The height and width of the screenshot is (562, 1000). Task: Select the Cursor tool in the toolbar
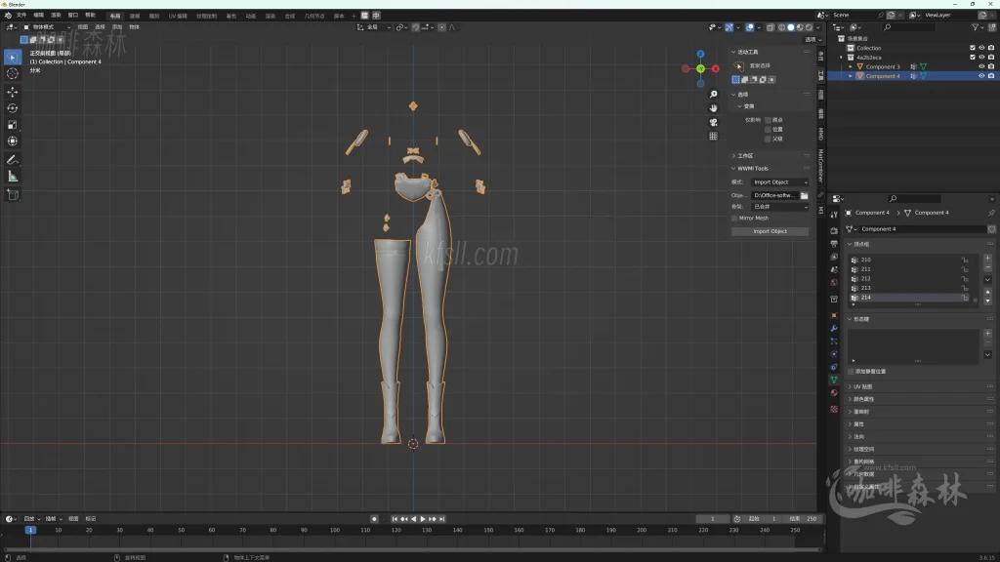point(12,74)
